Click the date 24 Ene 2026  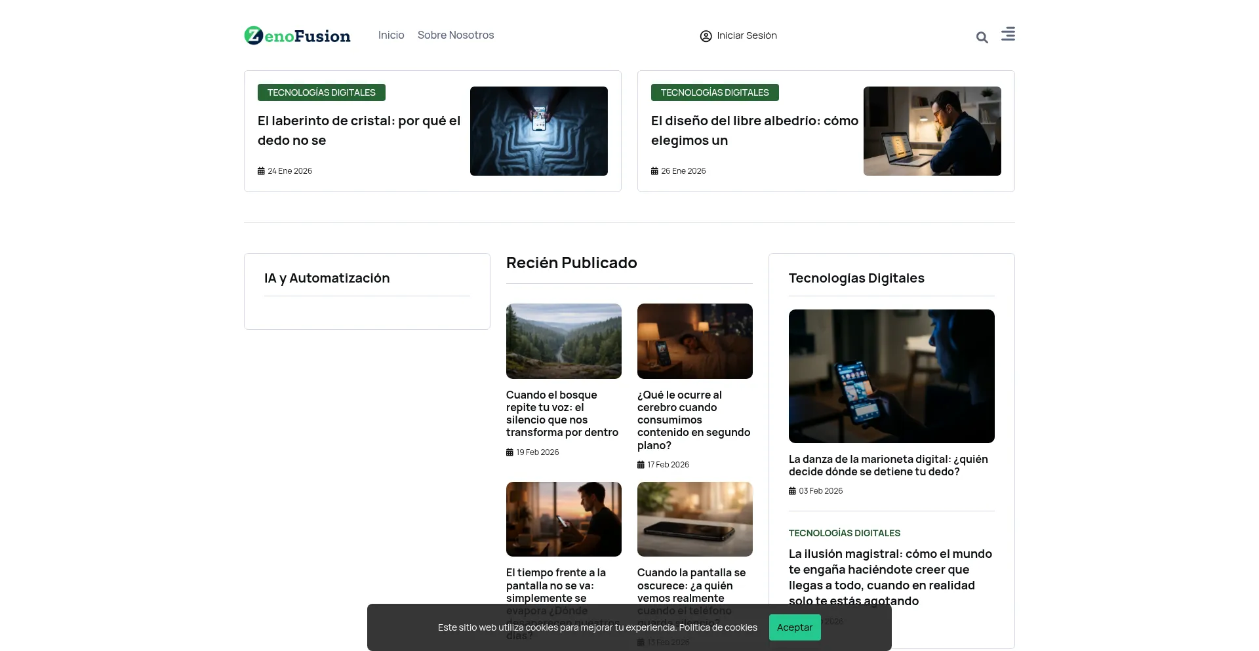(290, 171)
